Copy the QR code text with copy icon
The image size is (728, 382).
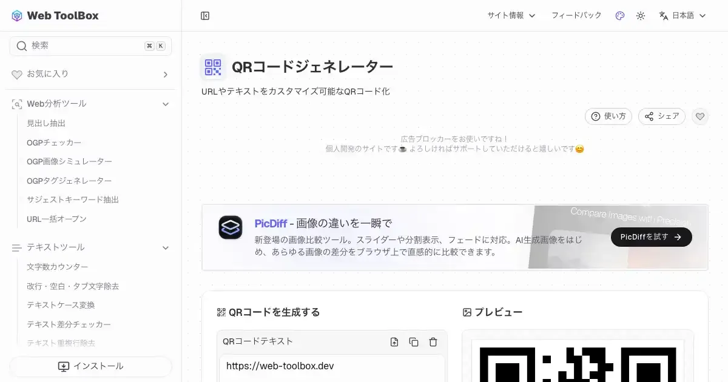point(414,342)
